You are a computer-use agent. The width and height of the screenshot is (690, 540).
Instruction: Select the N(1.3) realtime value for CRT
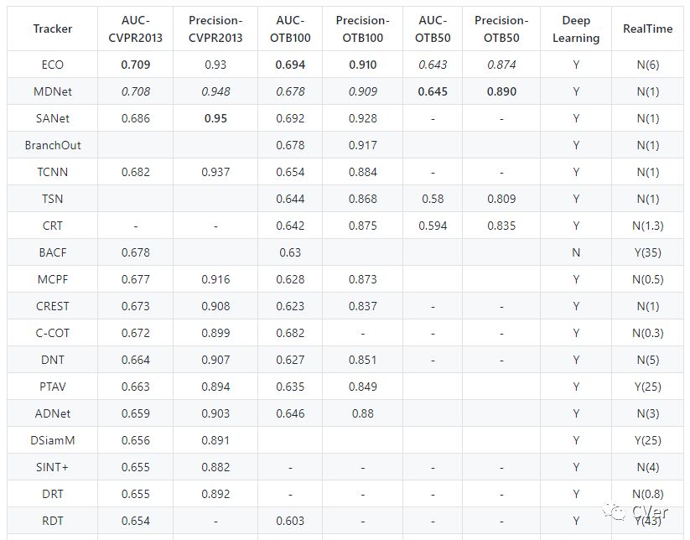(647, 226)
